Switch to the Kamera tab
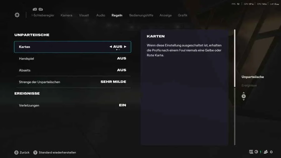 66,15
